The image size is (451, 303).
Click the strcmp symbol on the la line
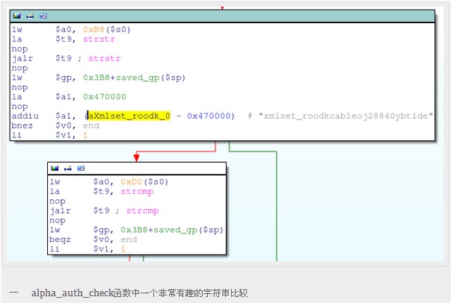coord(137,192)
